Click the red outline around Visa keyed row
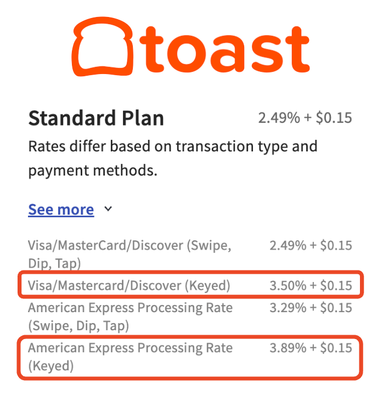This screenshot has width=383, height=395. click(x=190, y=272)
